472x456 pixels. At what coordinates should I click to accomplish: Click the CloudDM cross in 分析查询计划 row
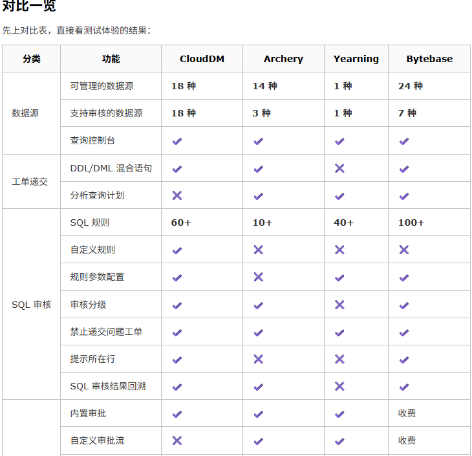click(x=177, y=195)
